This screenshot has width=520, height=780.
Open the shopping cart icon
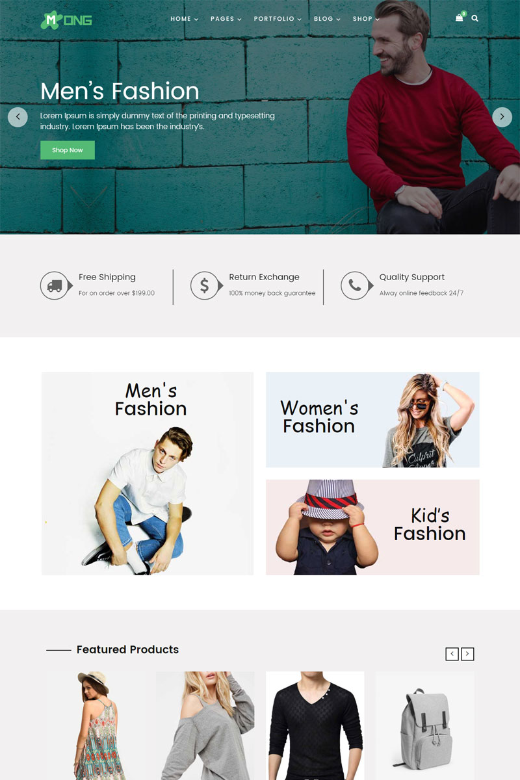click(460, 18)
